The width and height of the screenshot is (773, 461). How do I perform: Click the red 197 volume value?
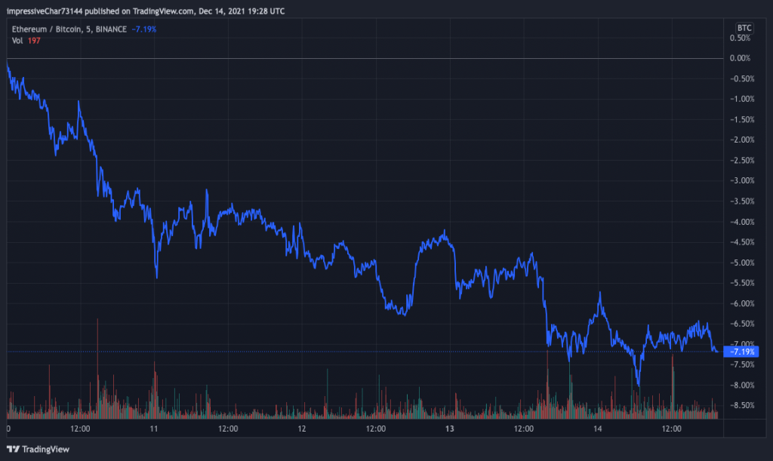click(33, 40)
